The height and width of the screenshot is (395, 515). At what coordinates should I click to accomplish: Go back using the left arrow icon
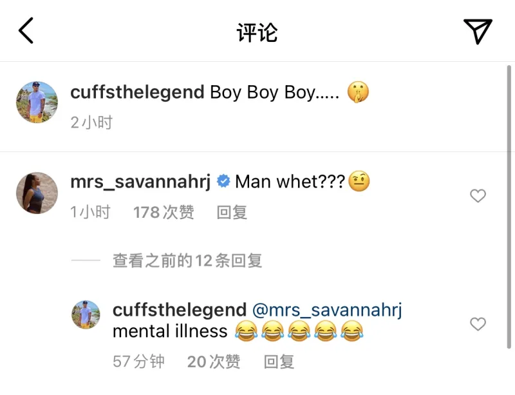[x=26, y=30]
